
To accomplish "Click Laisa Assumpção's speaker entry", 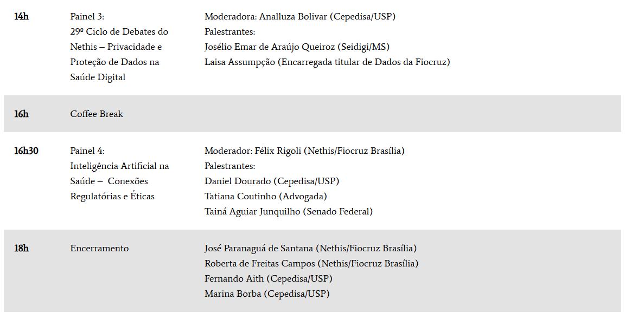I will 327,62.
